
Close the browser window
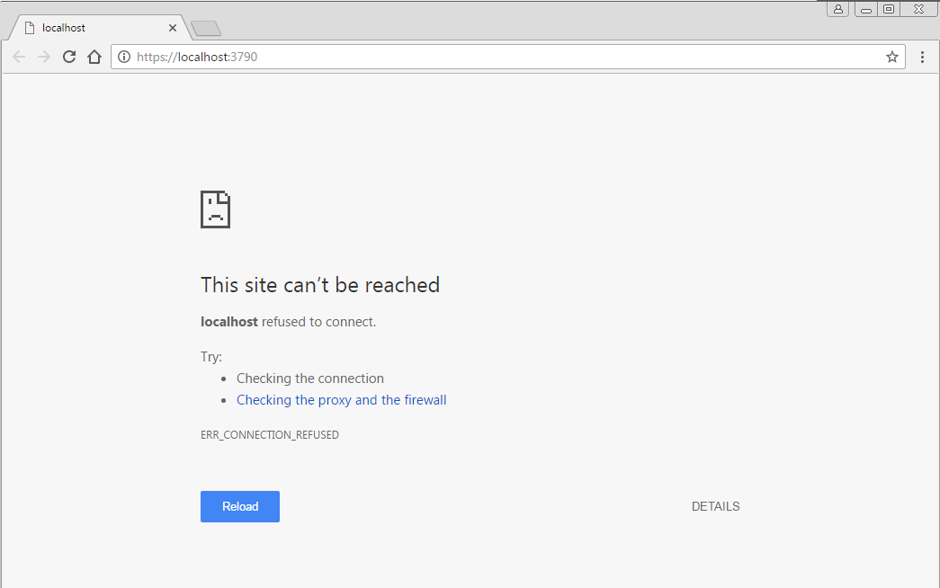tap(918, 9)
